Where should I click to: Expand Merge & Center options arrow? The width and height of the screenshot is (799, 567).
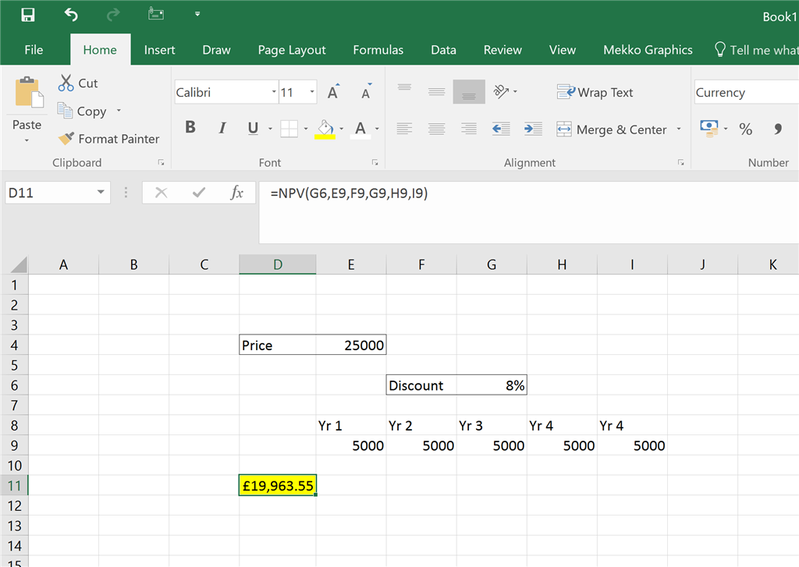[679, 129]
